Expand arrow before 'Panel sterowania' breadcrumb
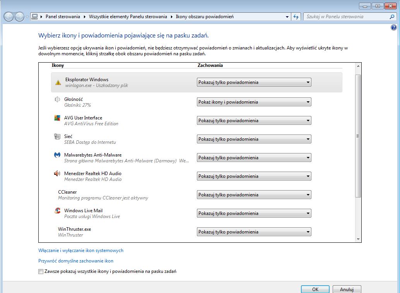Image resolution: width=400 pixels, height=293 pixels. (41, 17)
